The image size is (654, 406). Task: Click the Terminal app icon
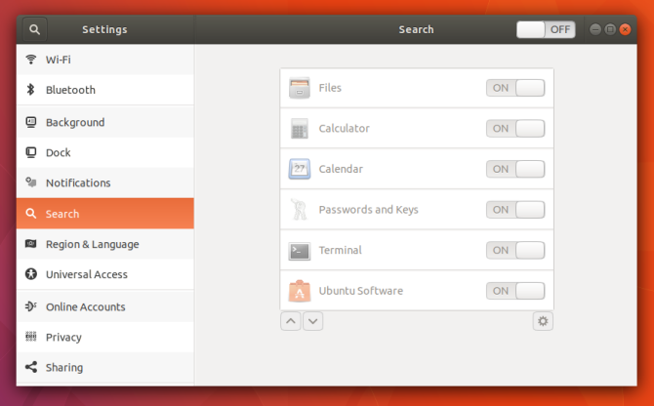point(299,251)
